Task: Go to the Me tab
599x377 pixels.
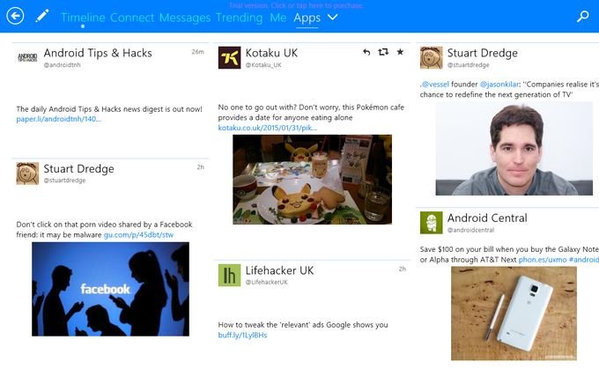Action: tap(278, 18)
